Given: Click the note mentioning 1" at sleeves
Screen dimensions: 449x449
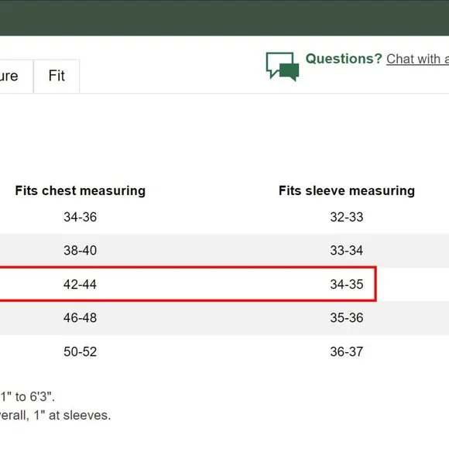Looking at the screenshot, I should click(55, 415).
